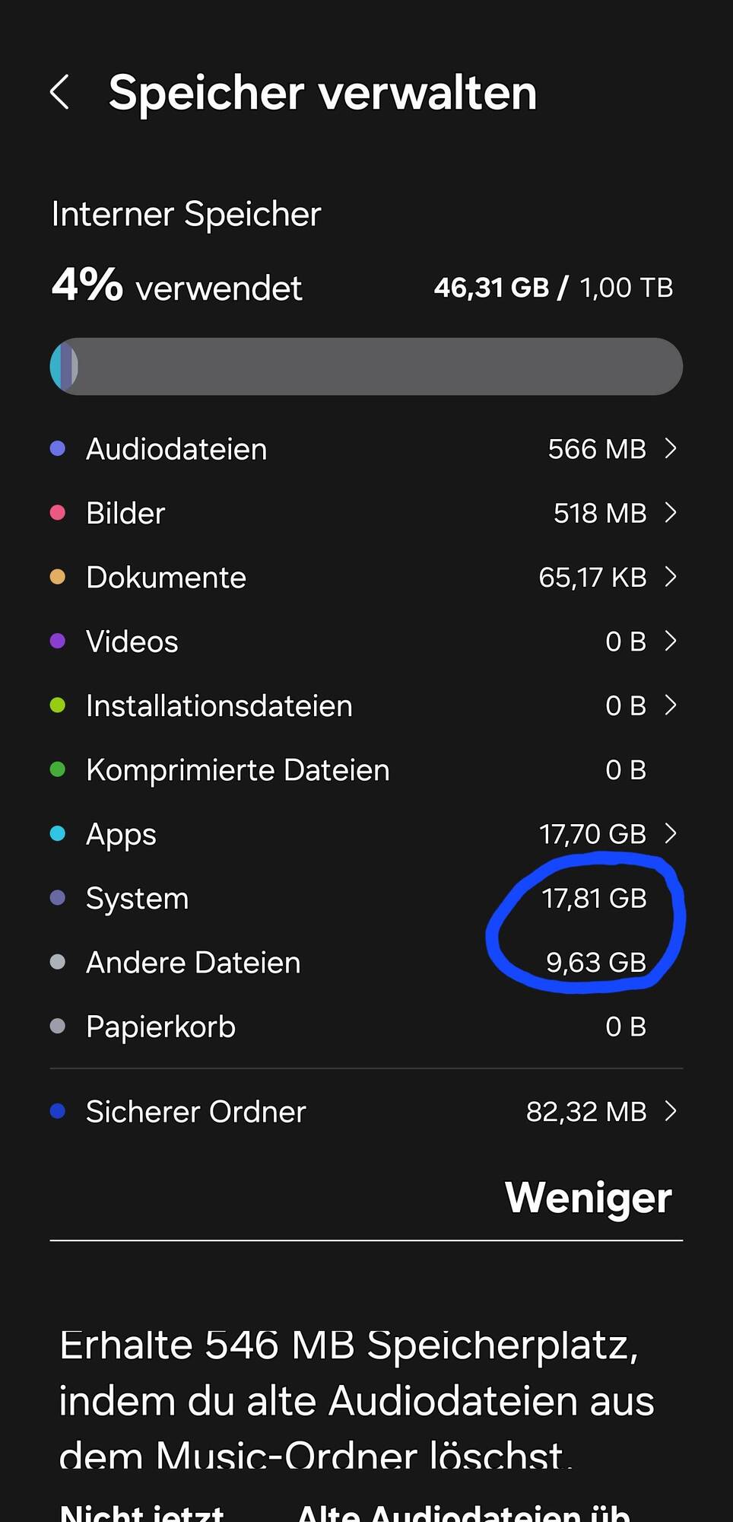733x1522 pixels.
Task: Click the cyan Apps color dot
Action: click(58, 834)
